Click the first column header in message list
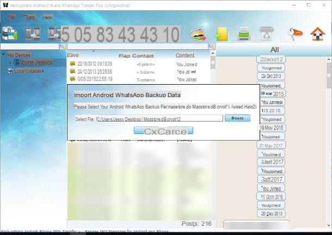The image size is (332, 235). 73,55
